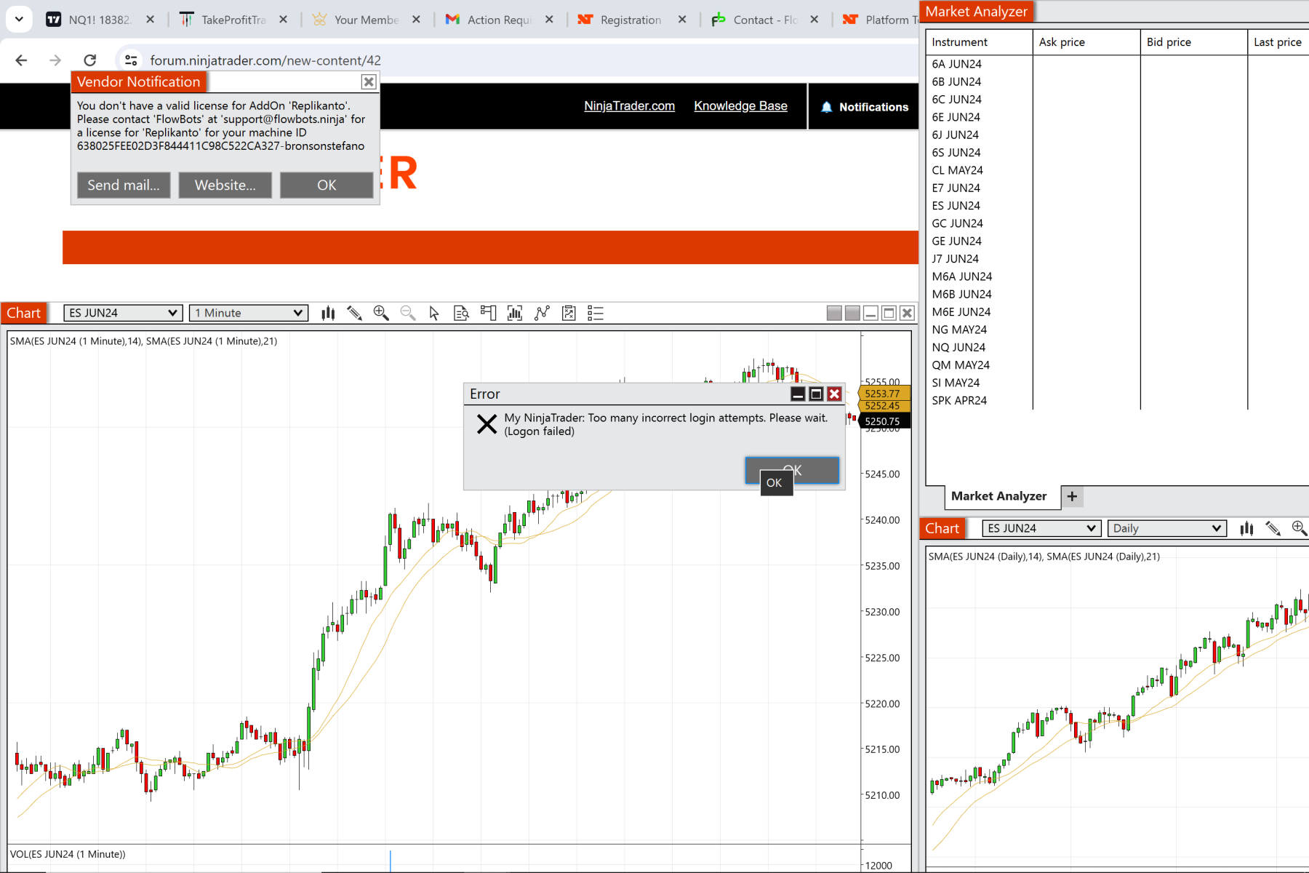Close the Registration browser tab
Viewport: 1309px width, 873px height.
point(682,20)
